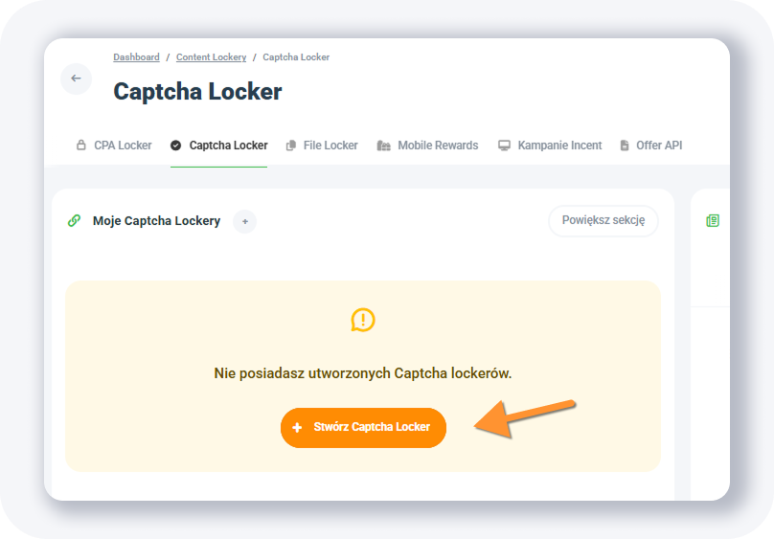Image resolution: width=774 pixels, height=539 pixels.
Task: Click the green icon in right panel
Action: click(713, 221)
